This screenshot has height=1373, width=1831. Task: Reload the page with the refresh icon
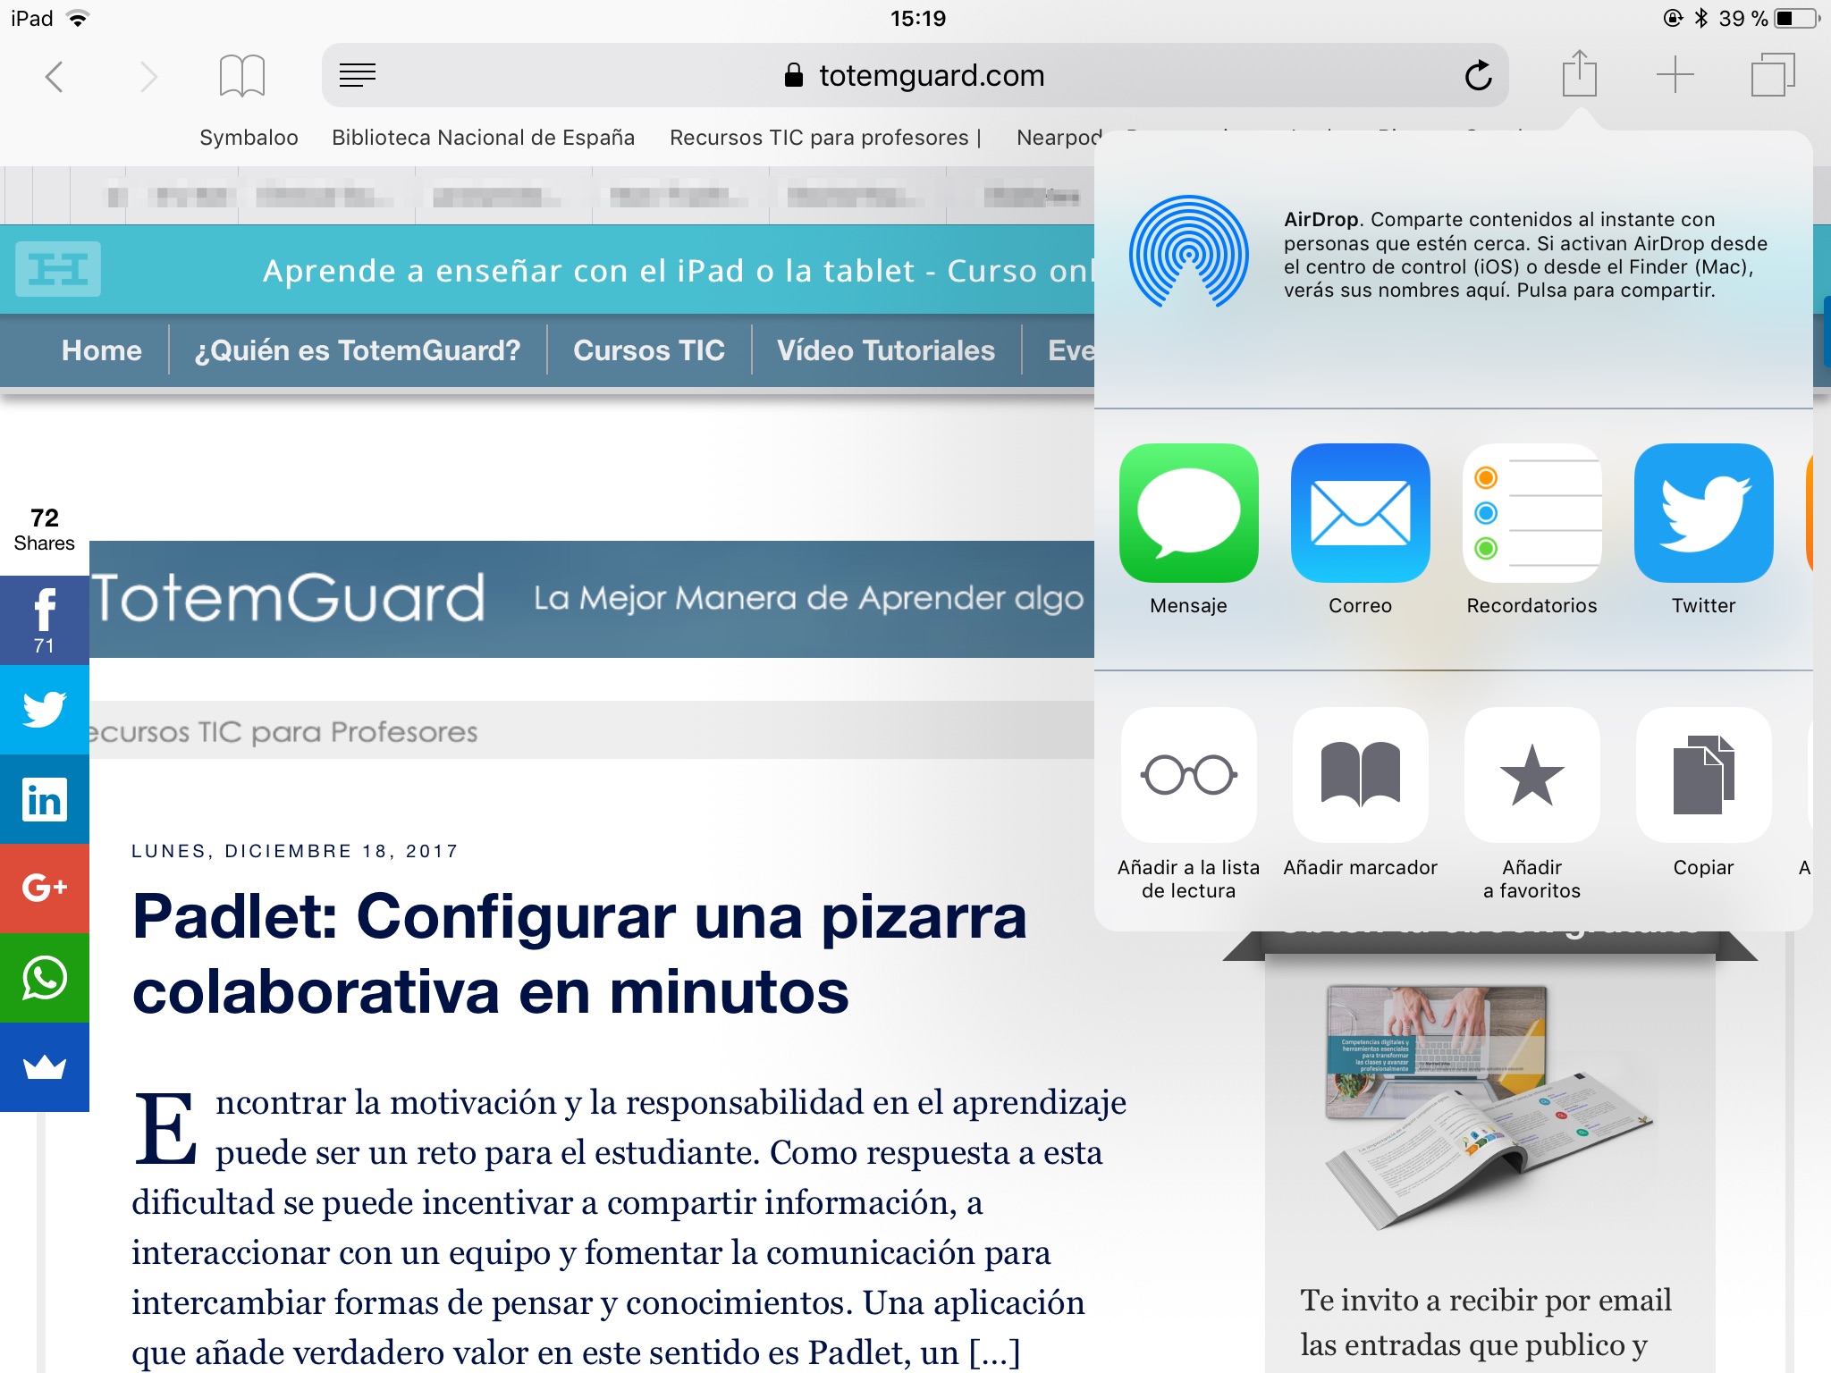1478,75
